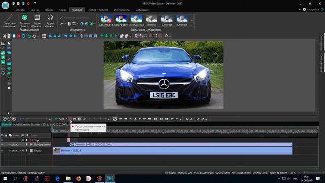
Task: Click the red play/pause scene button
Action: tap(70, 119)
